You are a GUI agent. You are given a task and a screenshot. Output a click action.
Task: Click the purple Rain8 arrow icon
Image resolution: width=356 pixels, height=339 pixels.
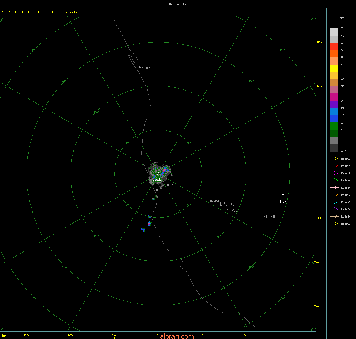point(334,209)
